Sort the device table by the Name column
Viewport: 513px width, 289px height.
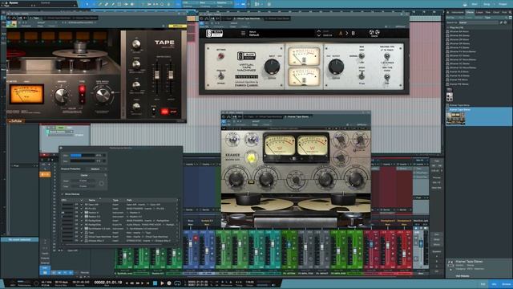[x=92, y=200]
